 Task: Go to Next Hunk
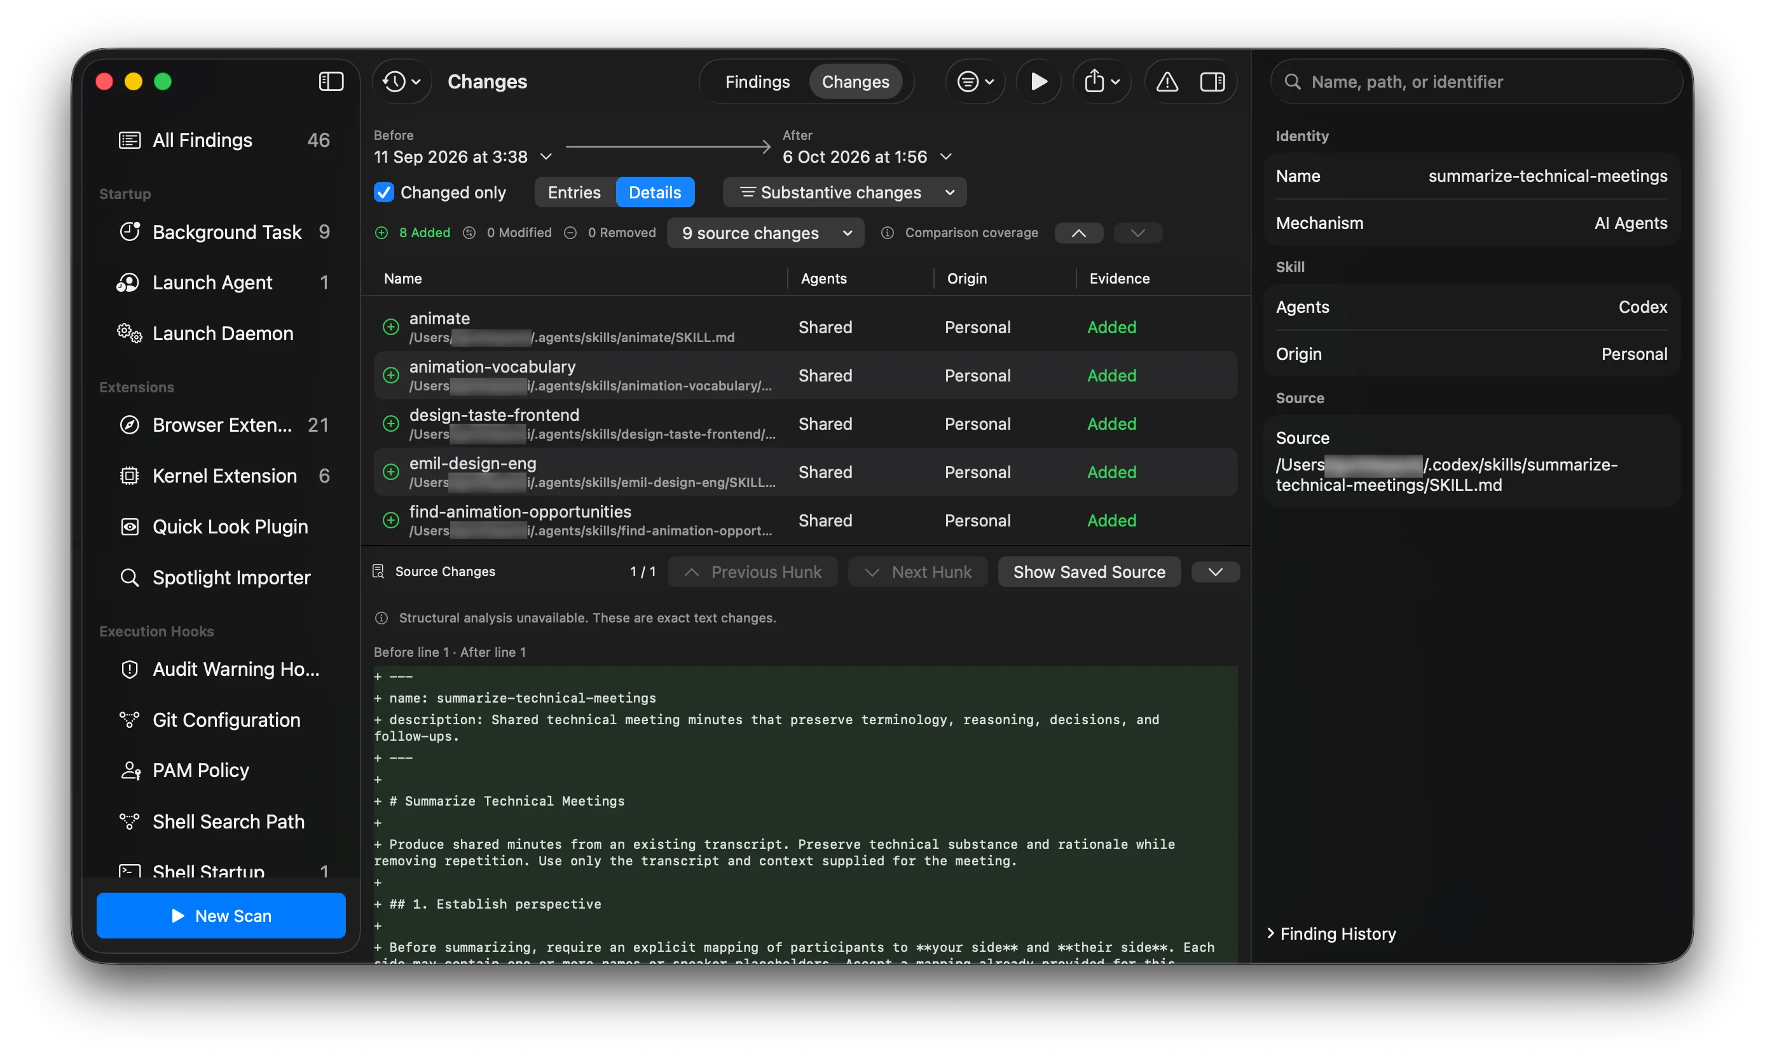click(917, 572)
